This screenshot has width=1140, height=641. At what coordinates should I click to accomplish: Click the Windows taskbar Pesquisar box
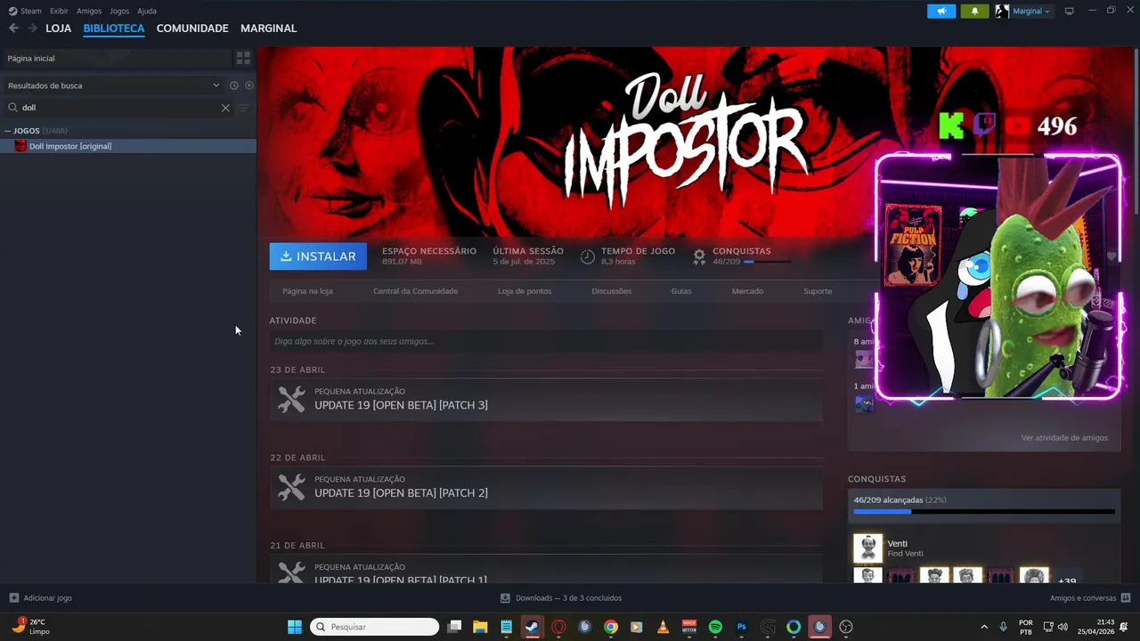pos(374,627)
